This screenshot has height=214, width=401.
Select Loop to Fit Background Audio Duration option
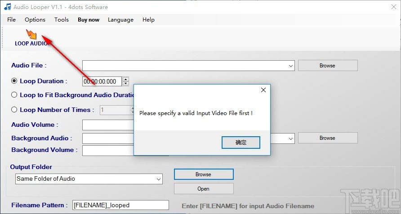(x=14, y=95)
